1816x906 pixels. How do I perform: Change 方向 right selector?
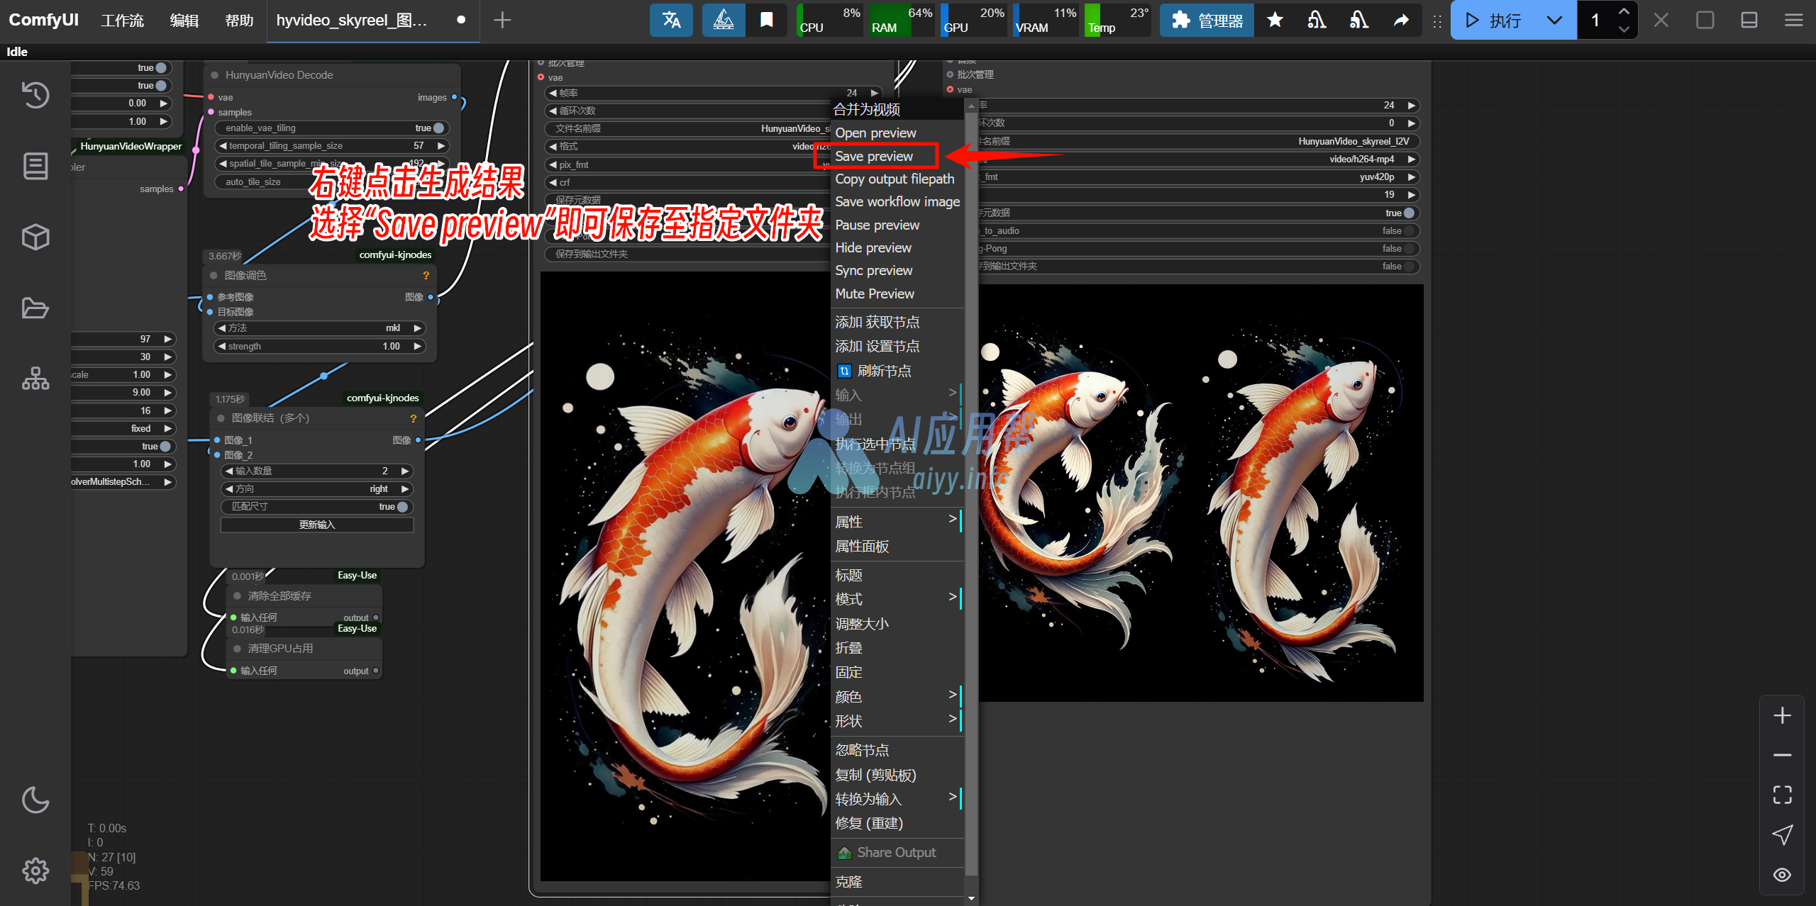[x=316, y=489]
